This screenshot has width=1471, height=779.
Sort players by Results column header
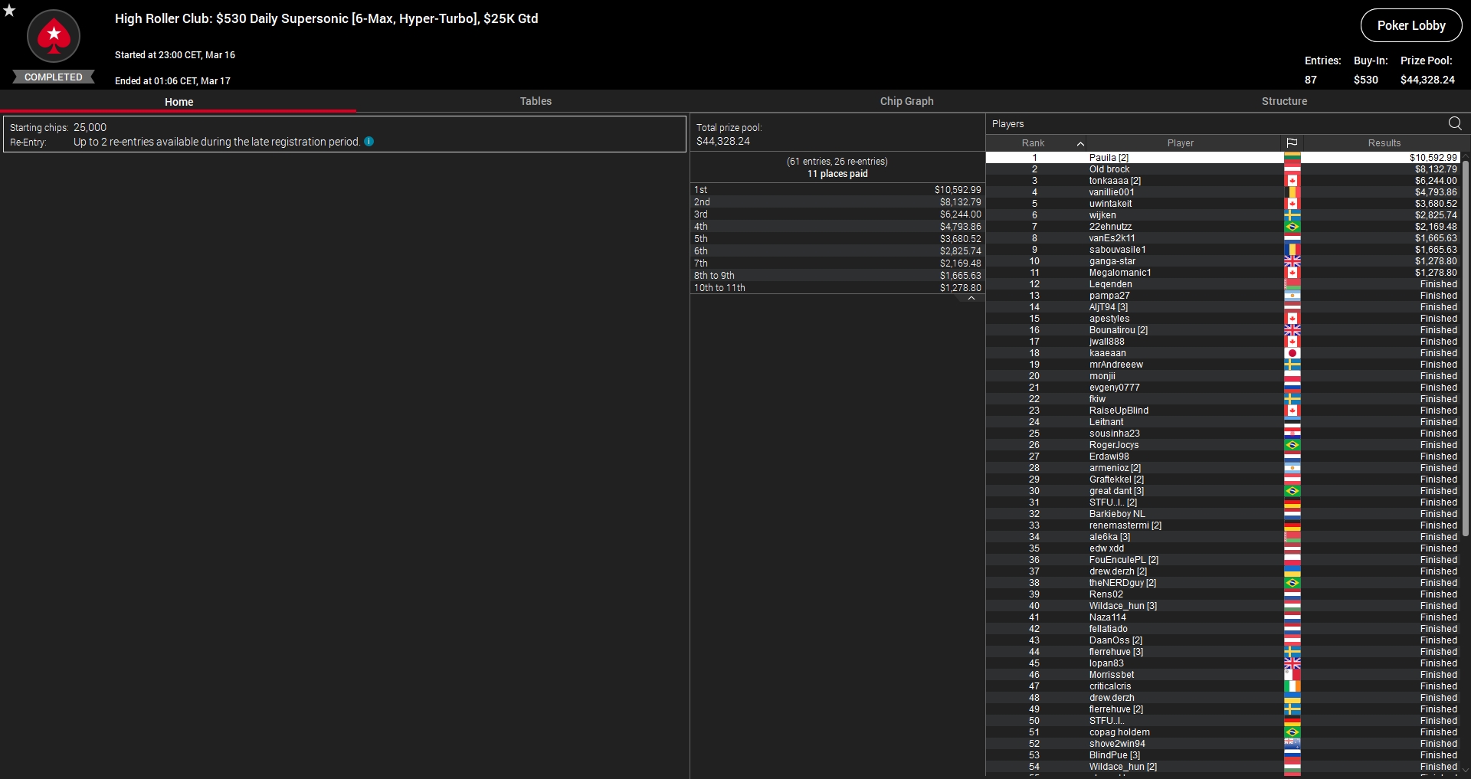pos(1384,143)
